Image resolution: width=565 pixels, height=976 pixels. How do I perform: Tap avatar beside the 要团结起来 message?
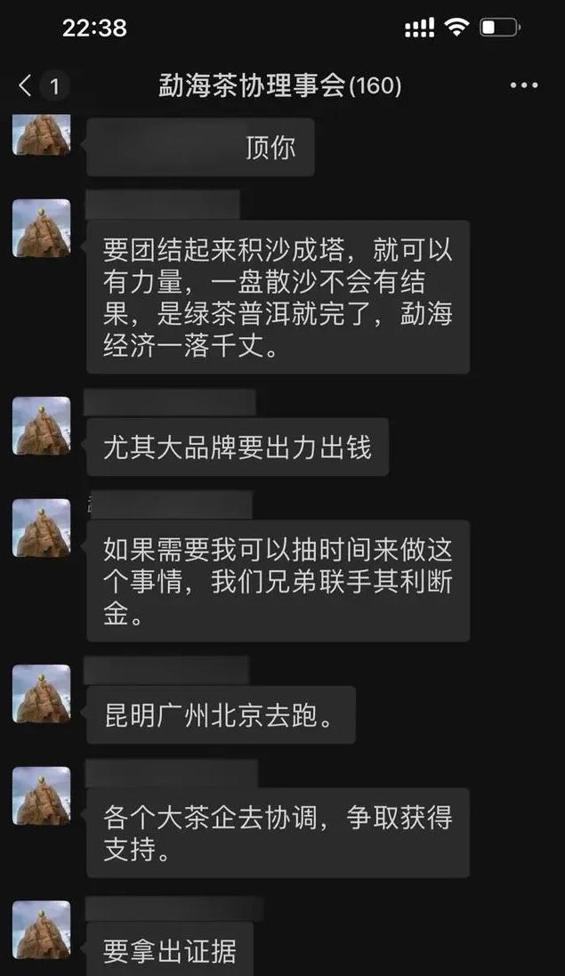tap(42, 228)
